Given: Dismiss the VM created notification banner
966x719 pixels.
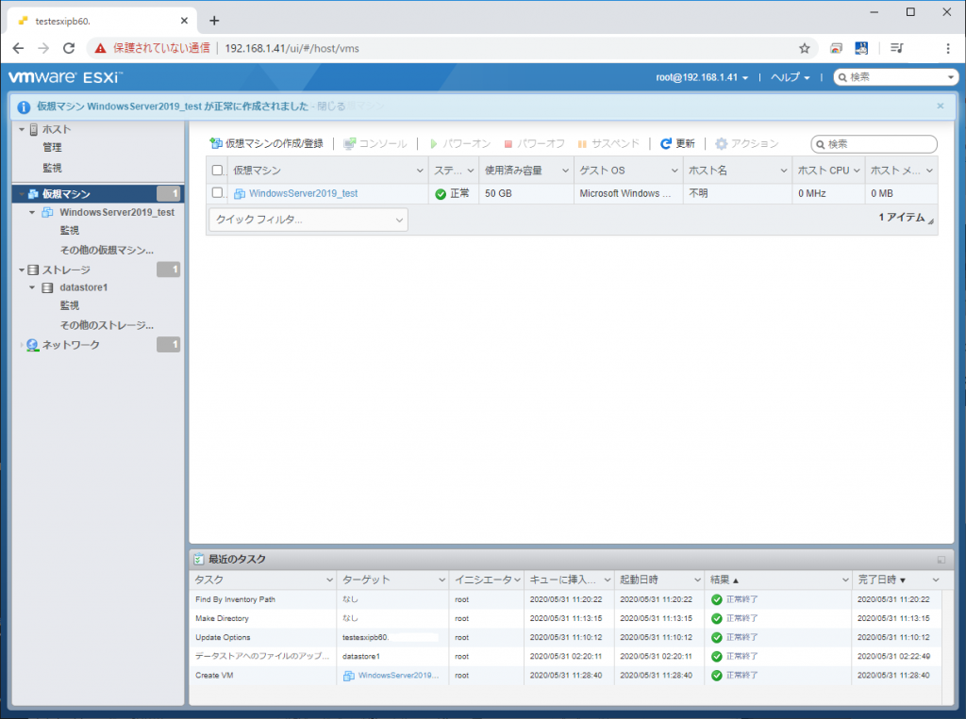Looking at the screenshot, I should pyautogui.click(x=941, y=106).
